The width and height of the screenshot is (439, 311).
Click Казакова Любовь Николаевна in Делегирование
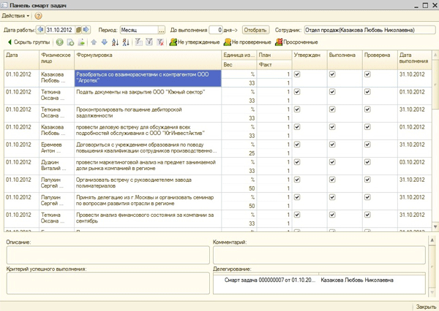[357, 280]
